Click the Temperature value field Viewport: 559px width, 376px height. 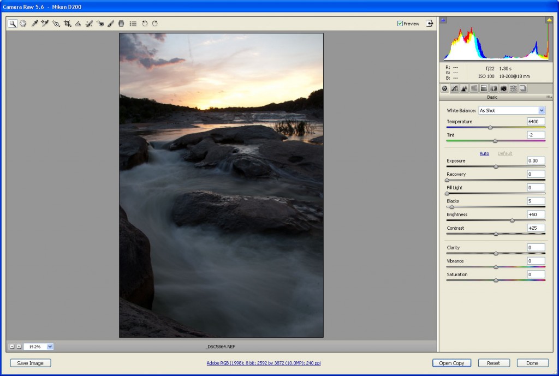(x=536, y=121)
